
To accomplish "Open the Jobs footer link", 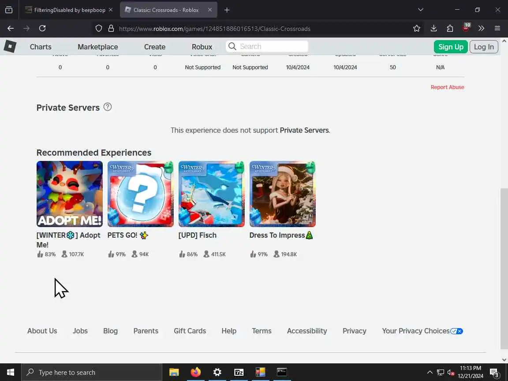I will (x=80, y=331).
